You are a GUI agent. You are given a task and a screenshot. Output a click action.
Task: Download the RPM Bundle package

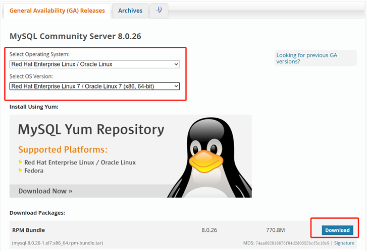(x=337, y=230)
